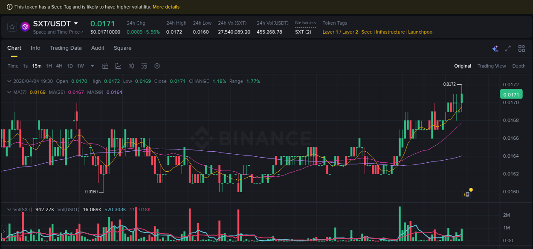Viewport: 533px width, 249px height.
Task: Click the hexagon order icon in toolbar
Action: [157, 66]
